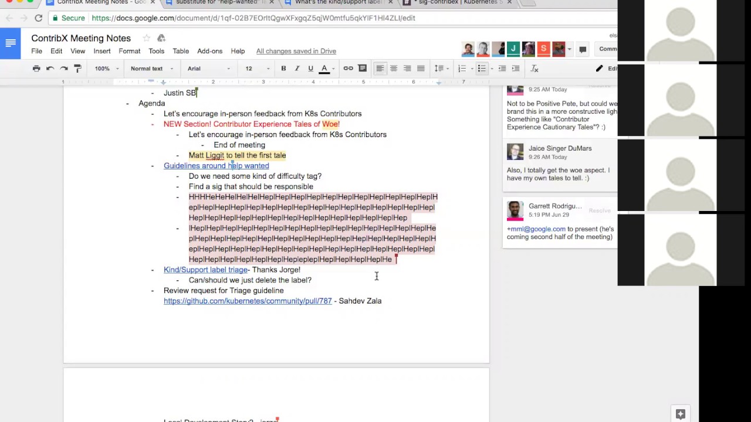Screen dimensions: 751x422
Task: Switch to the sig-contribex Kubernetes tab
Action: [x=458, y=3]
